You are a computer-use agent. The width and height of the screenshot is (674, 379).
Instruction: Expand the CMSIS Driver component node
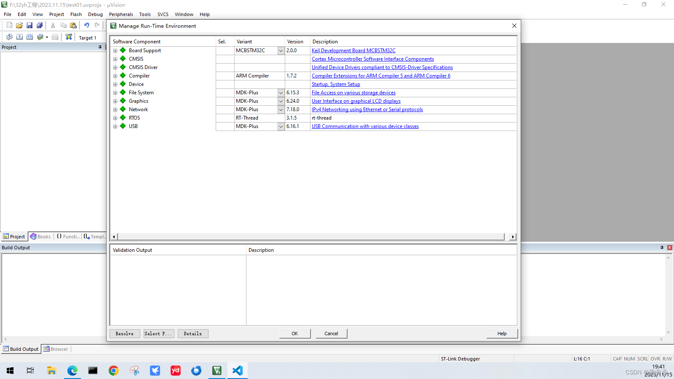115,67
